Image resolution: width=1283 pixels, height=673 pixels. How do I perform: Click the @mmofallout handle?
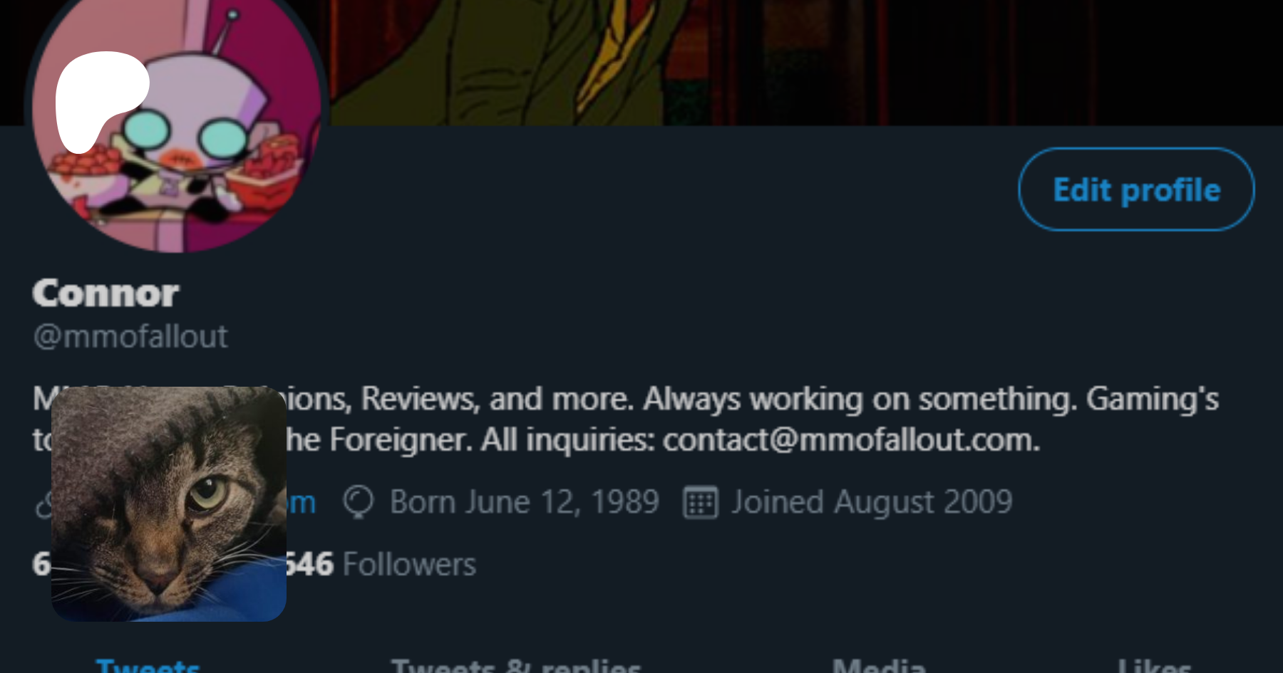(130, 336)
